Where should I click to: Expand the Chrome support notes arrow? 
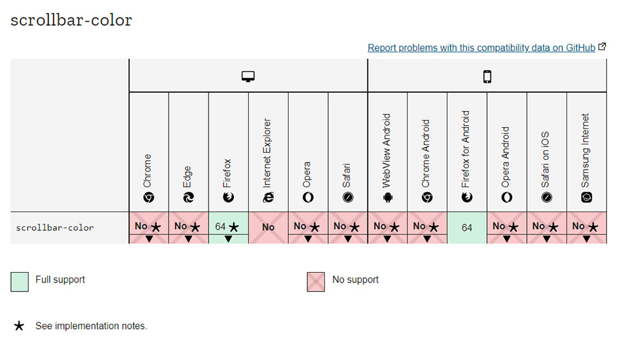click(x=149, y=239)
